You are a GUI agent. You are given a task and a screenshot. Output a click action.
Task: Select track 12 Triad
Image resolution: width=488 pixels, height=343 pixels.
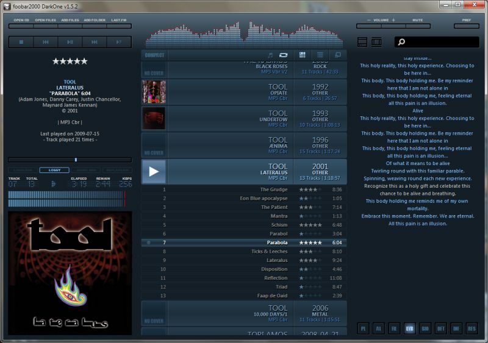(x=244, y=287)
